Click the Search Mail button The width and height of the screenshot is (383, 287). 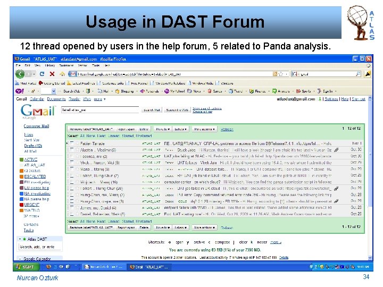coord(152,110)
